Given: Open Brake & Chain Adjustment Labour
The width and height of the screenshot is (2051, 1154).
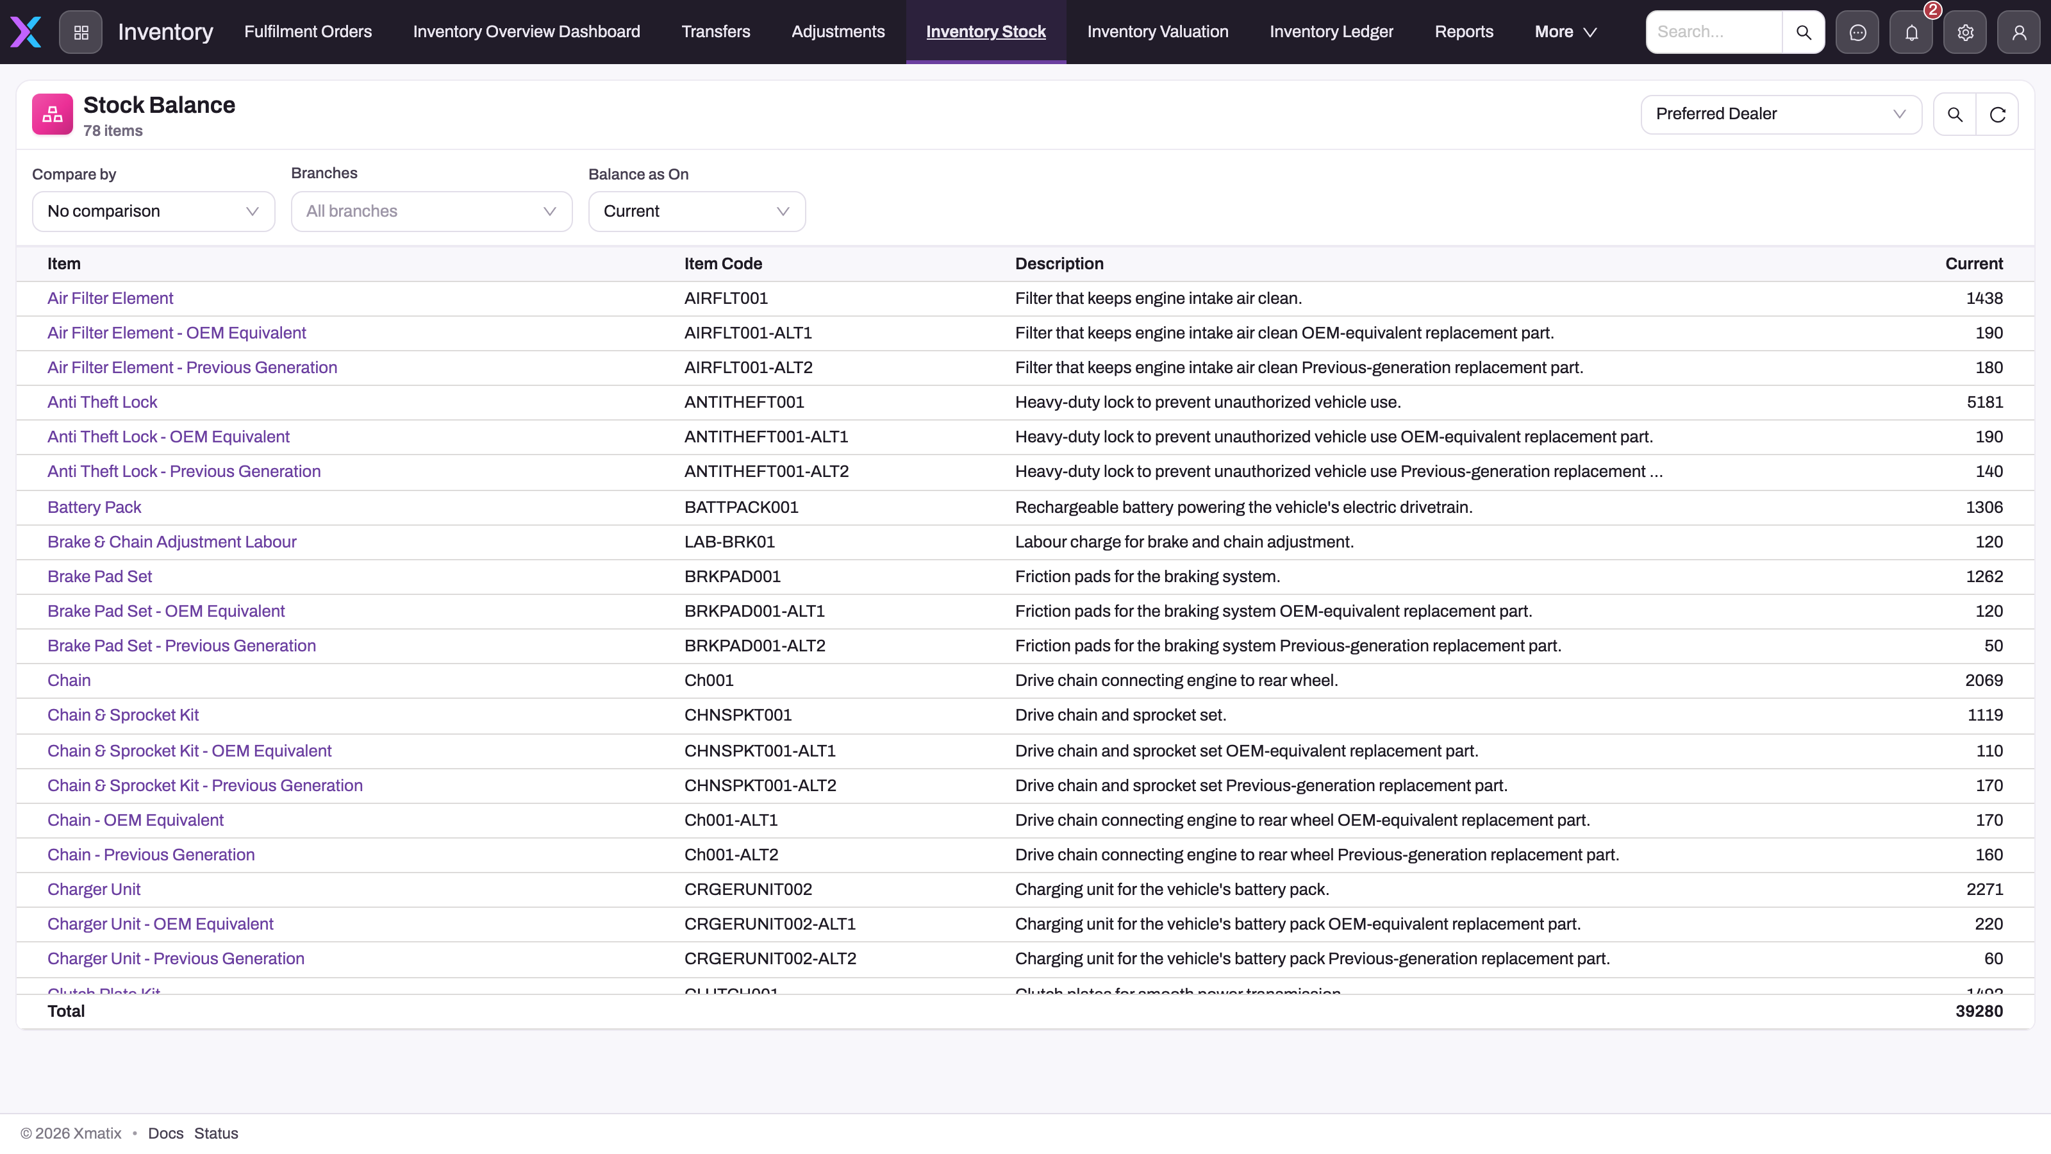Looking at the screenshot, I should tap(171, 542).
